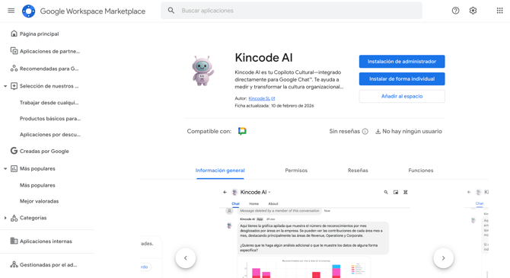Switch to Reseñas tab
This screenshot has height=278, width=510.
point(358,171)
